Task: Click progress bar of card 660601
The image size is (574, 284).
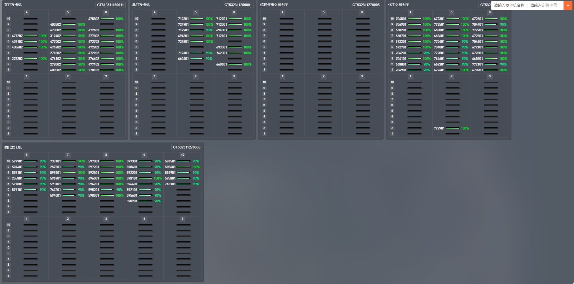Action: (235, 64)
